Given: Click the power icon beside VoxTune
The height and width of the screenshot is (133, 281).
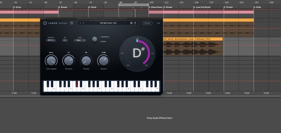Looking at the screenshot, I should point(72,23).
